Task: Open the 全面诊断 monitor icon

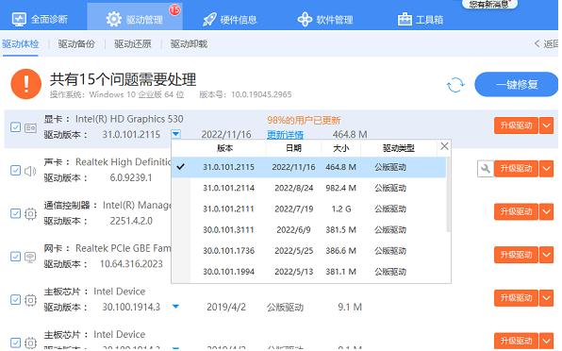Action: click(x=19, y=20)
